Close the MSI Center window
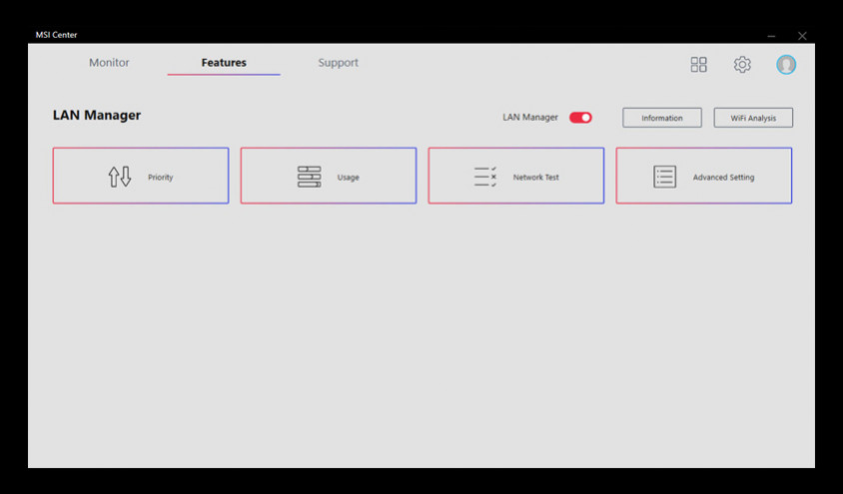 [802, 36]
